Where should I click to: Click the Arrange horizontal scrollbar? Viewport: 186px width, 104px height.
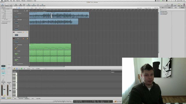(x=47, y=66)
